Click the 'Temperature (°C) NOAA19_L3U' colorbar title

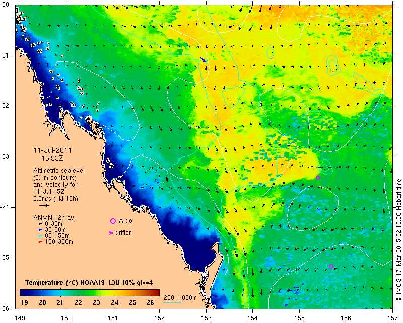click(73, 283)
